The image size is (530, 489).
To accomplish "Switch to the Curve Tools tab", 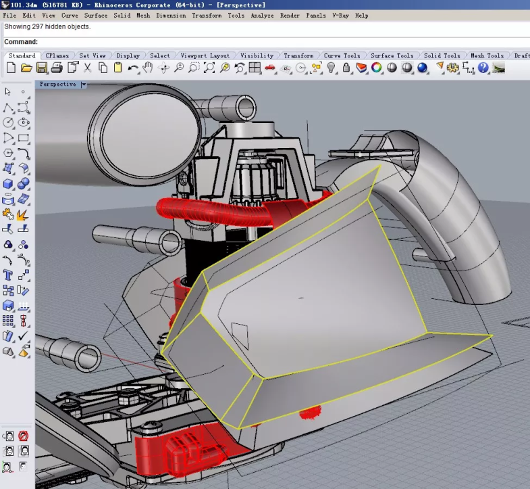I will [342, 55].
